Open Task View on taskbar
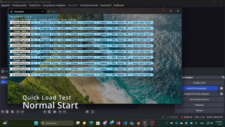 click(x=78, y=123)
